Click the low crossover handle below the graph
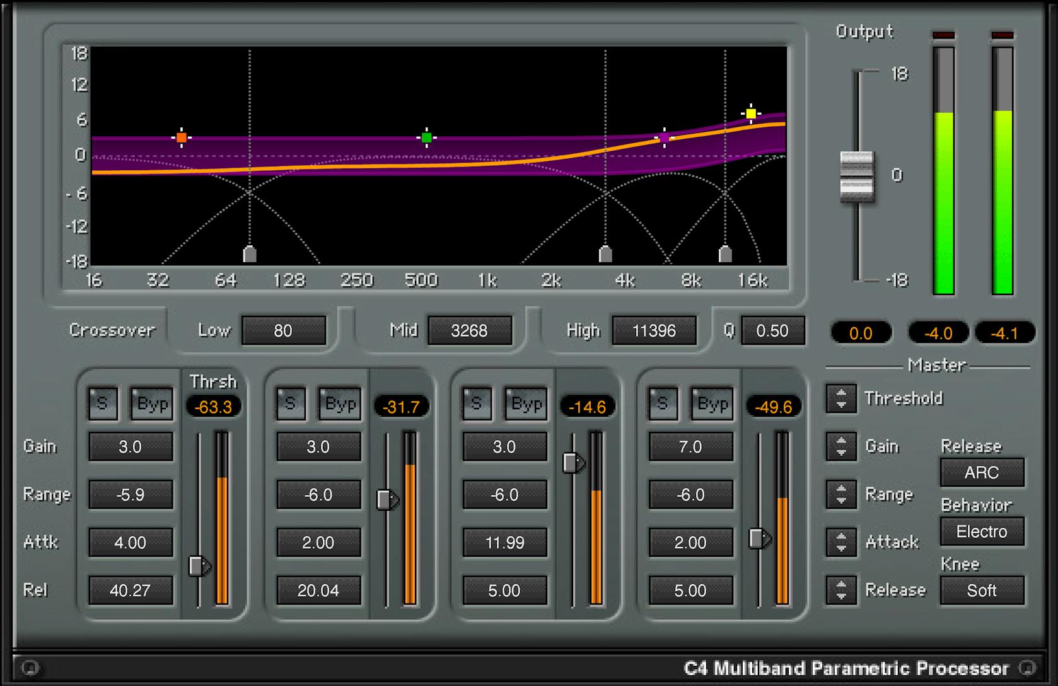Image resolution: width=1058 pixels, height=686 pixels. 249,255
